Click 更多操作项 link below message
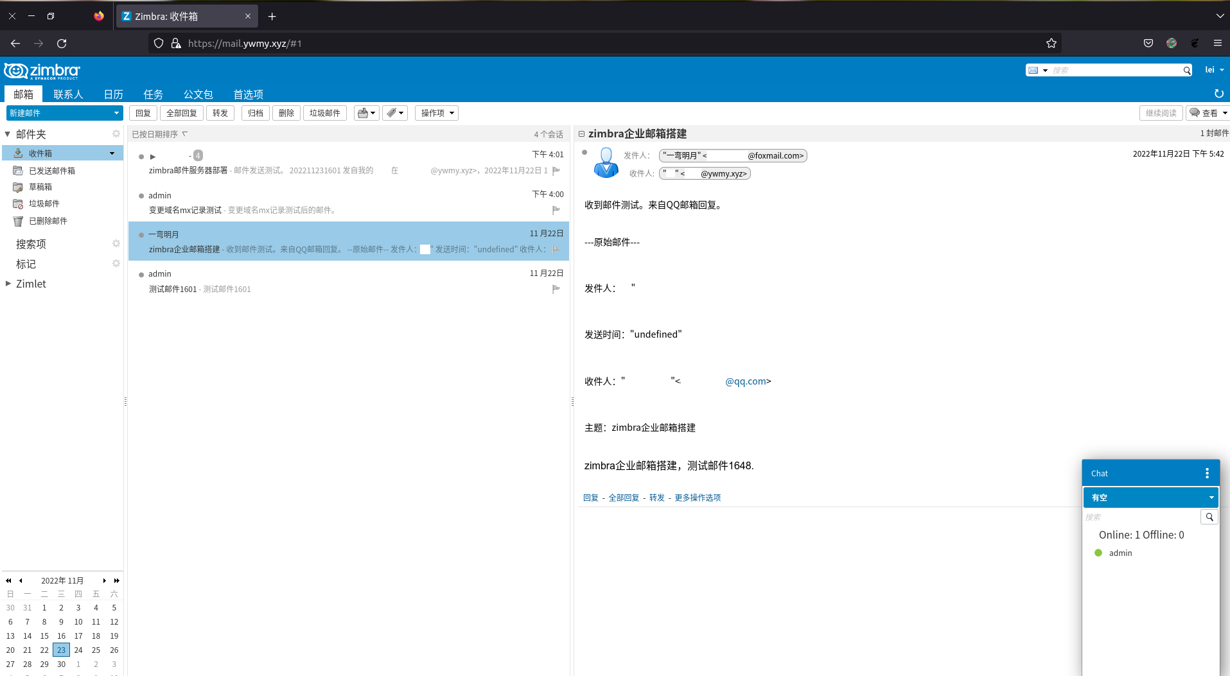Screen dimensions: 1230x676 pyautogui.click(x=698, y=498)
